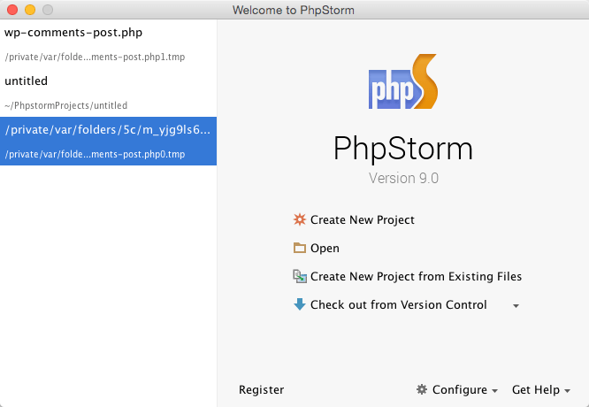Click the Register link
The height and width of the screenshot is (407, 589).
[x=262, y=389]
